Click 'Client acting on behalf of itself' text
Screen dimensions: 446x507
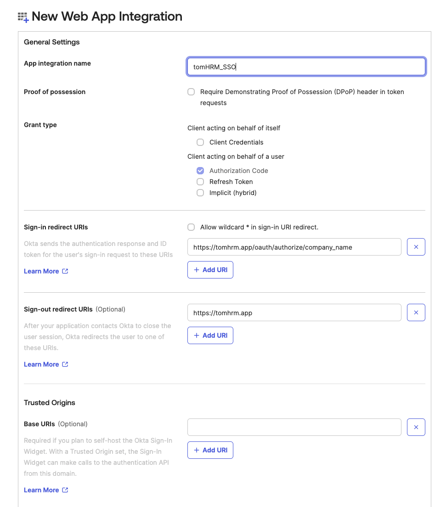point(234,128)
